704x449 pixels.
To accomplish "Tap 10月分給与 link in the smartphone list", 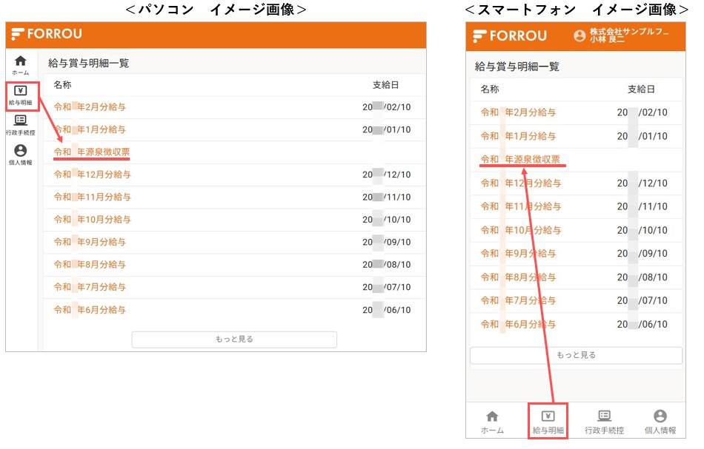I will 521,230.
